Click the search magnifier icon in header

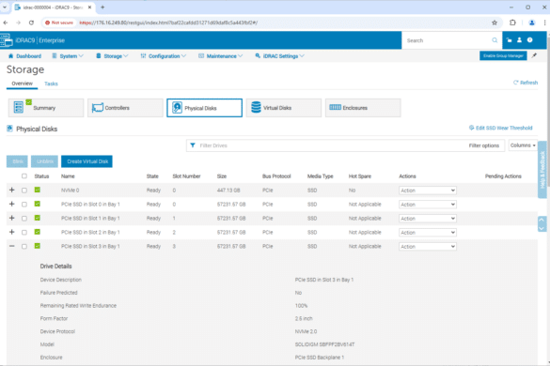point(495,40)
